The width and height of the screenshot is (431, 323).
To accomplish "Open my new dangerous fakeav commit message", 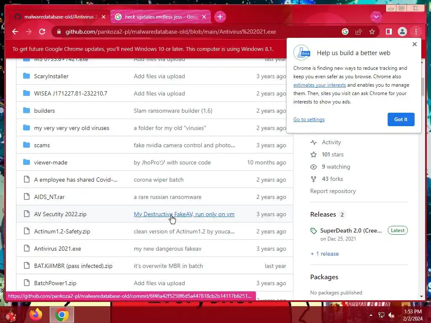I will (168, 249).
